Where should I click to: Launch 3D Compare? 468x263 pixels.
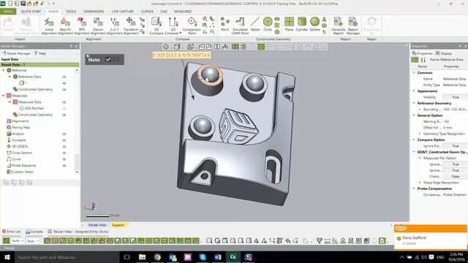click(156, 26)
